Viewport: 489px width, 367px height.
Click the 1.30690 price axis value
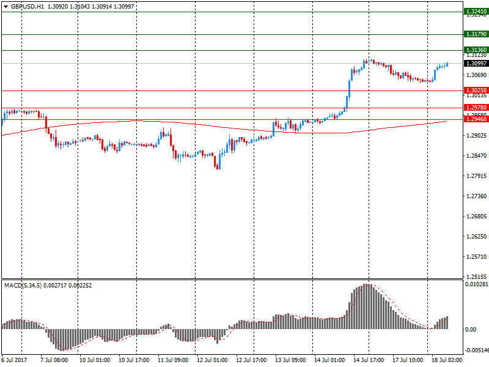click(477, 75)
